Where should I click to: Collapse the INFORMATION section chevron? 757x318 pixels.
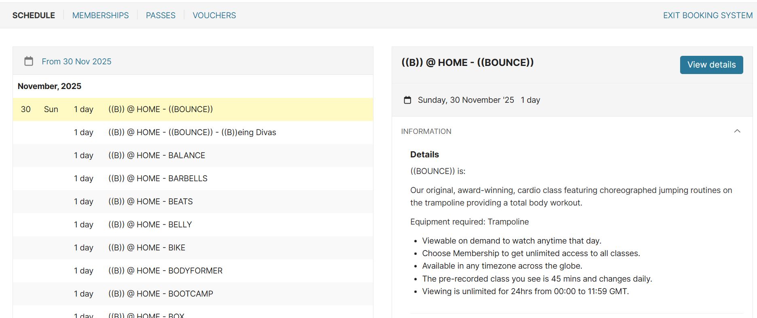[x=737, y=131]
